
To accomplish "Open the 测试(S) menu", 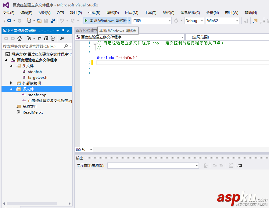I will point(168,13).
